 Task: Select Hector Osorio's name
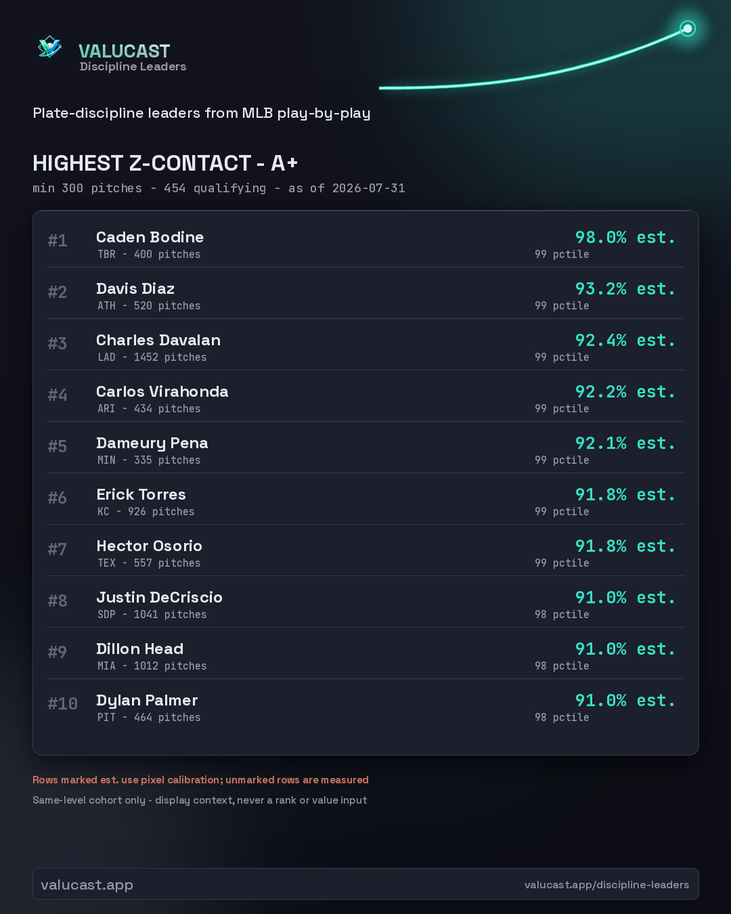tap(150, 546)
